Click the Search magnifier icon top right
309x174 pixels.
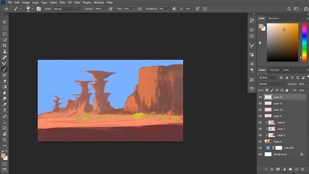pyautogui.click(x=289, y=9)
